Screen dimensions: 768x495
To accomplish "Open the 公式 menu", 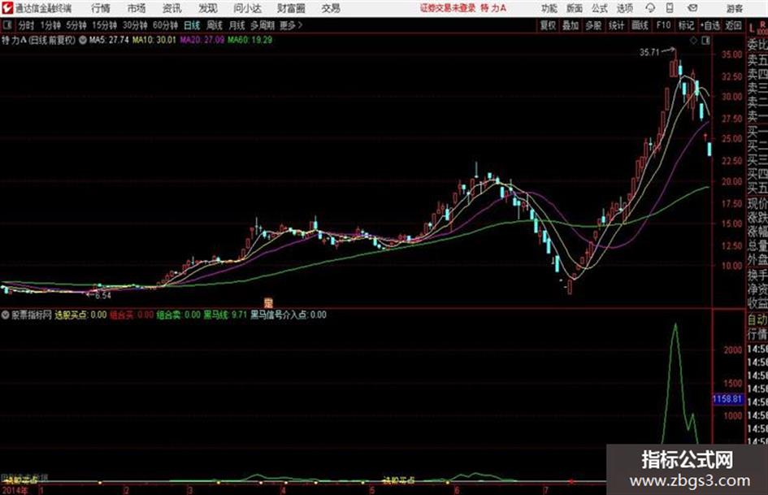I will click(x=600, y=8).
